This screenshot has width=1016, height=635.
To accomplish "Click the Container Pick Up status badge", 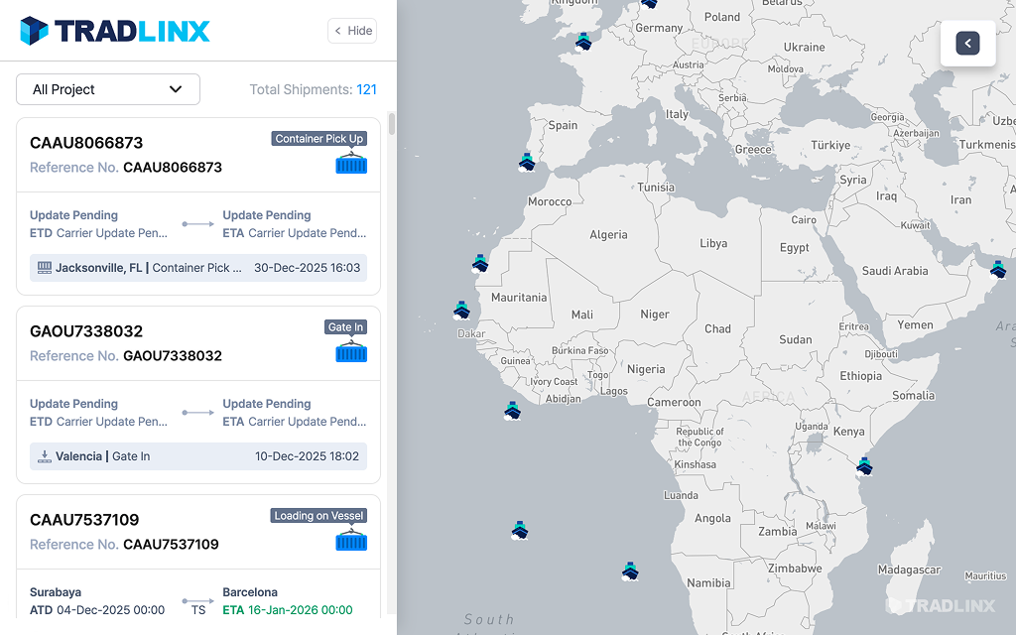I will coord(318,138).
